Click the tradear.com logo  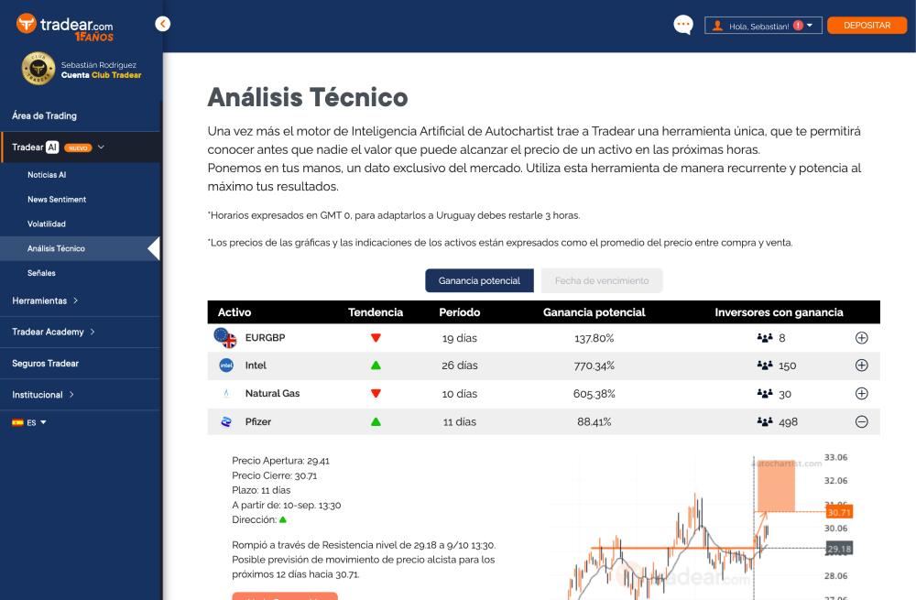point(65,27)
